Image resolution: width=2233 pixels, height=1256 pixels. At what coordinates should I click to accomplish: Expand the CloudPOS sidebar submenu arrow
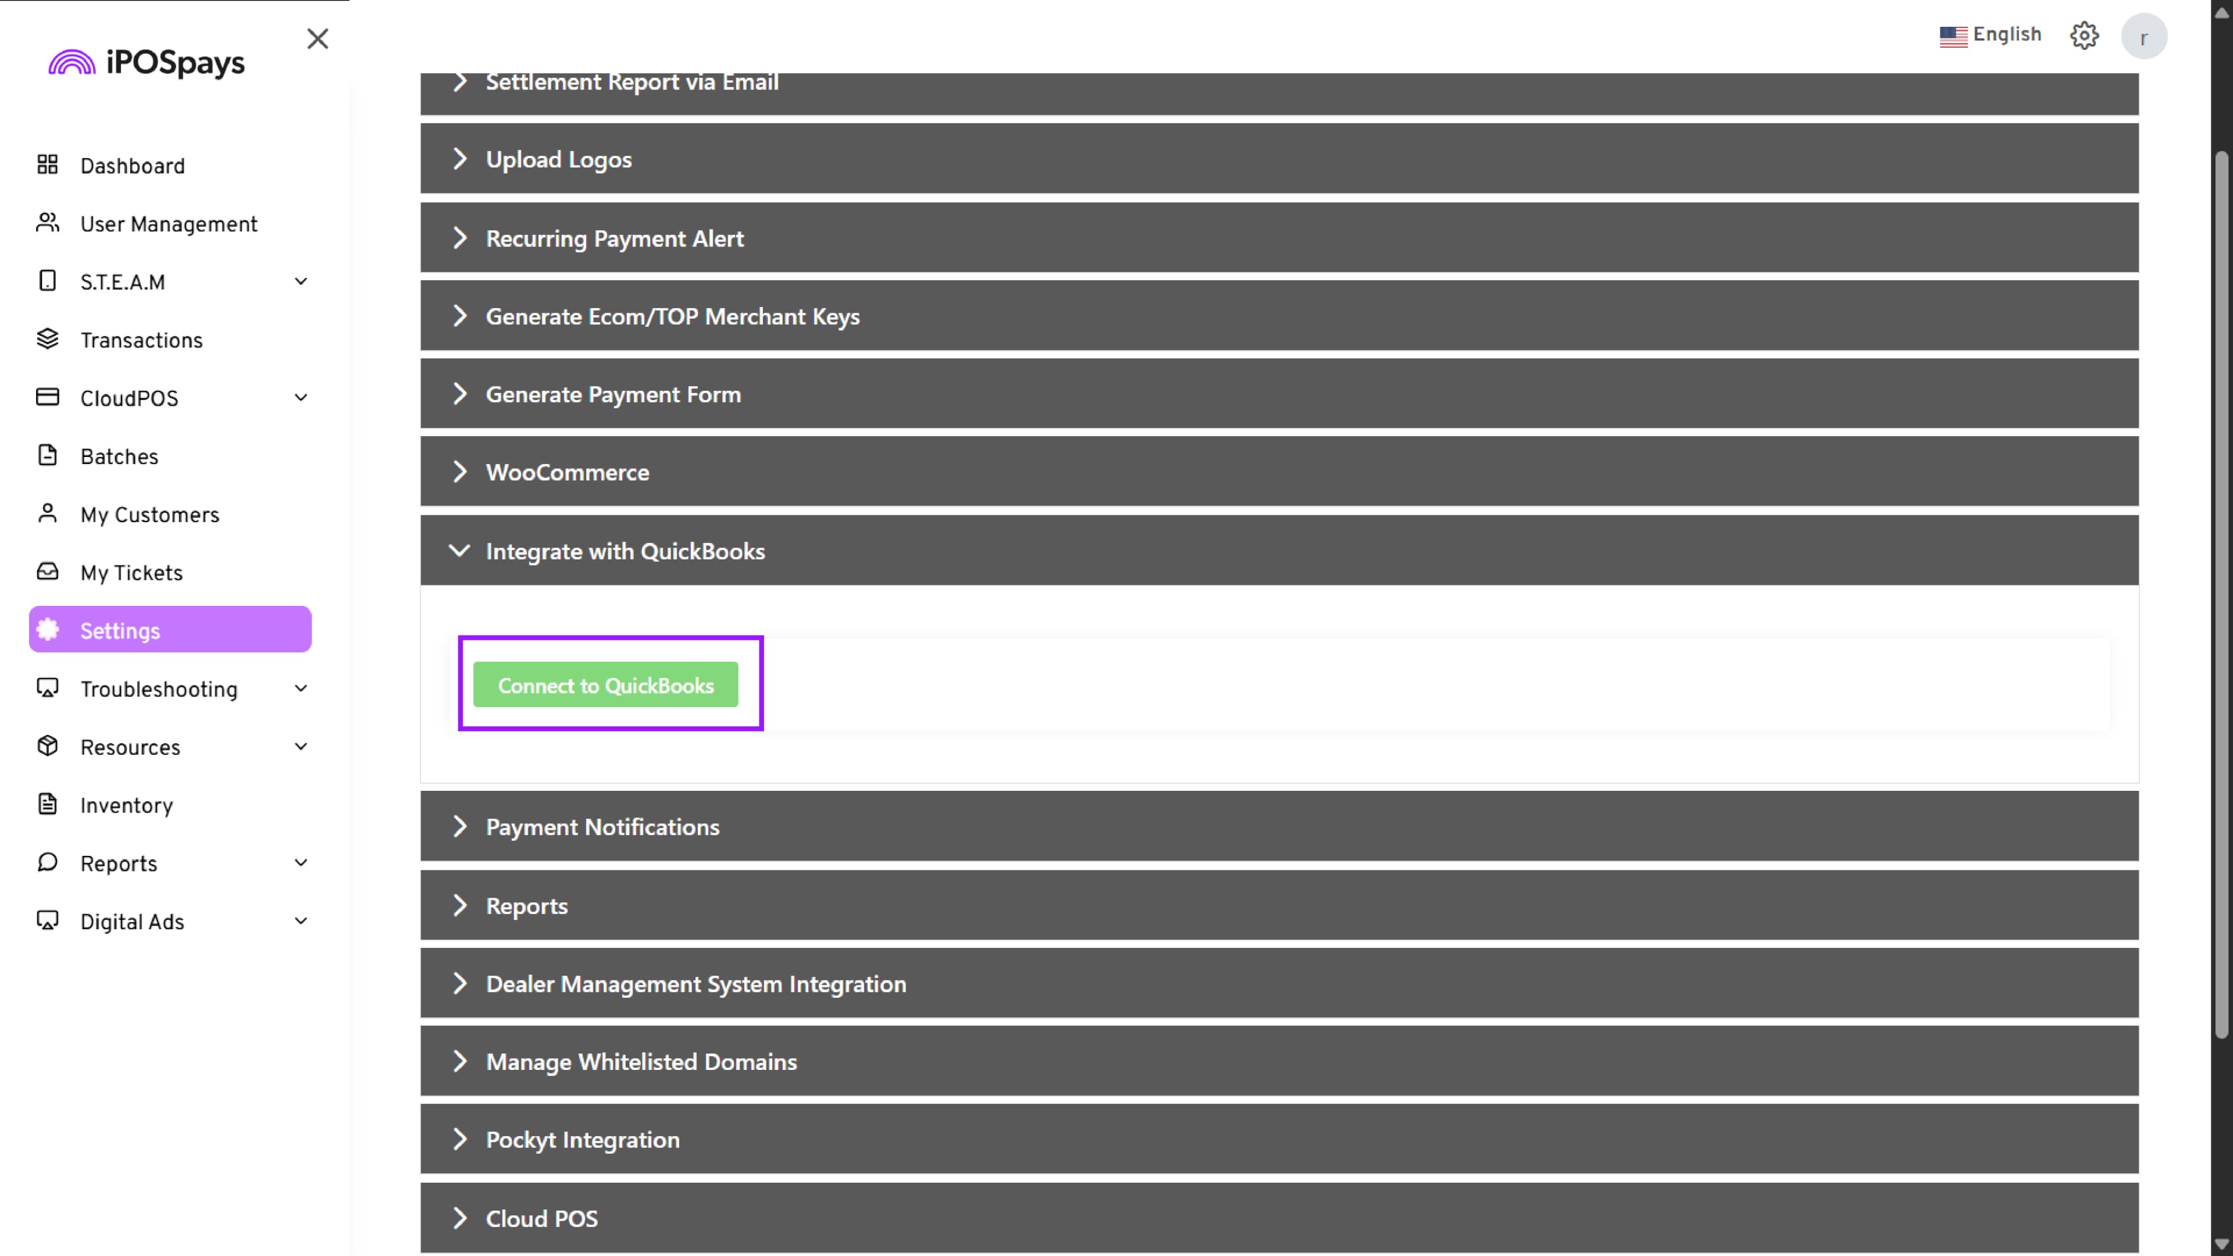300,397
